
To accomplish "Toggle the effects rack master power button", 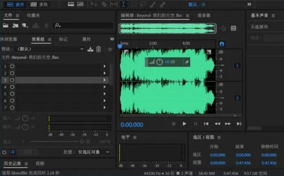I will [x=4, y=152].
